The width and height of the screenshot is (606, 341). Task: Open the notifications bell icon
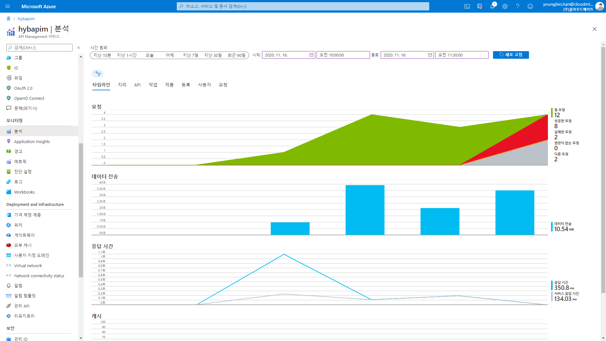tap(492, 6)
